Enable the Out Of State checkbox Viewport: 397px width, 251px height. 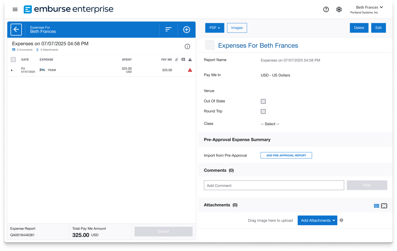pyautogui.click(x=263, y=101)
